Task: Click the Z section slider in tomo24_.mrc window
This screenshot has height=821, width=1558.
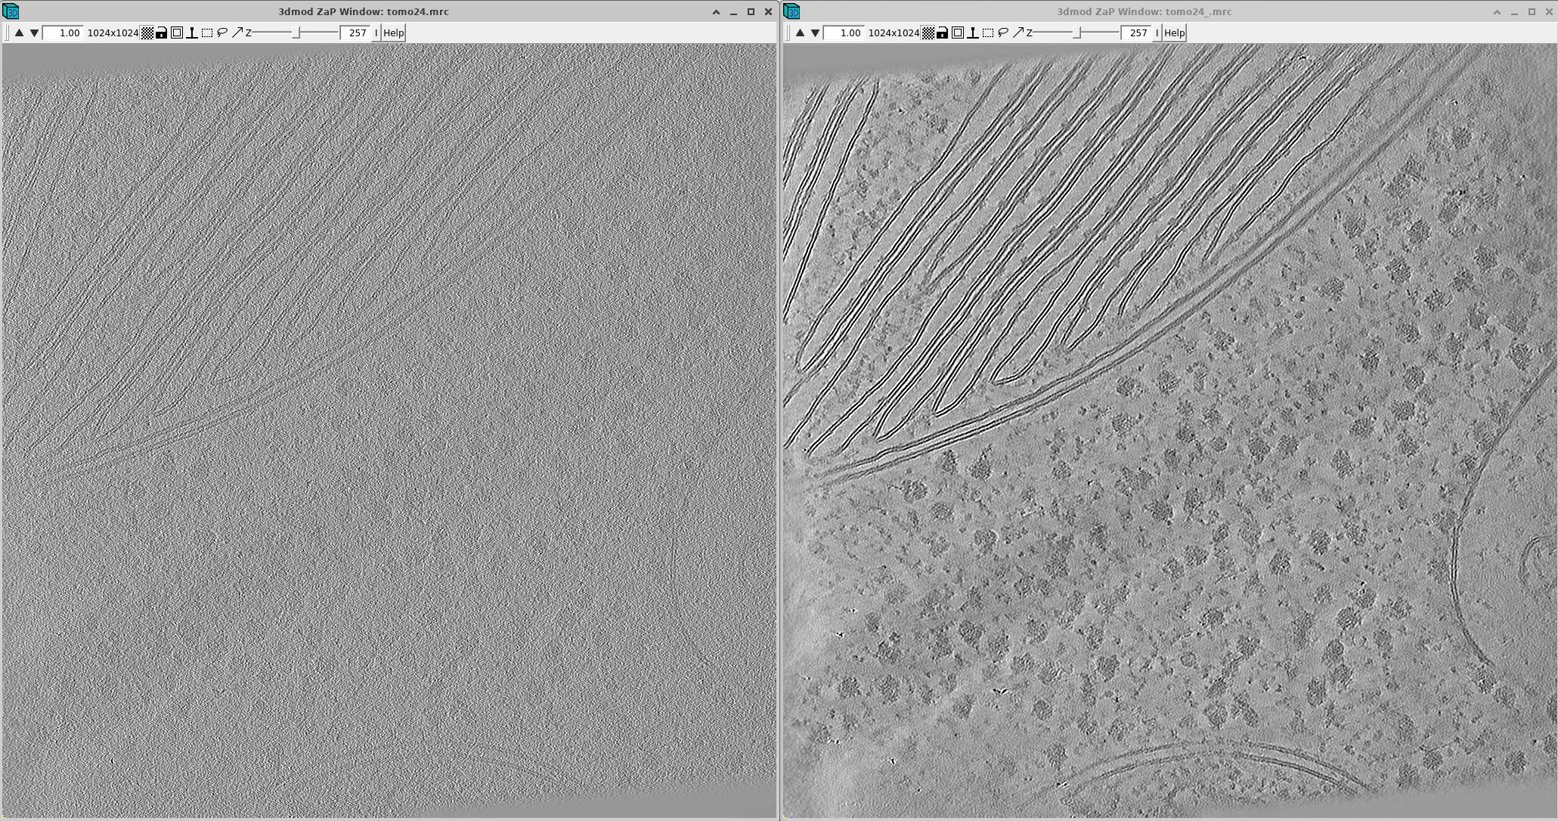Action: pyautogui.click(x=1076, y=33)
